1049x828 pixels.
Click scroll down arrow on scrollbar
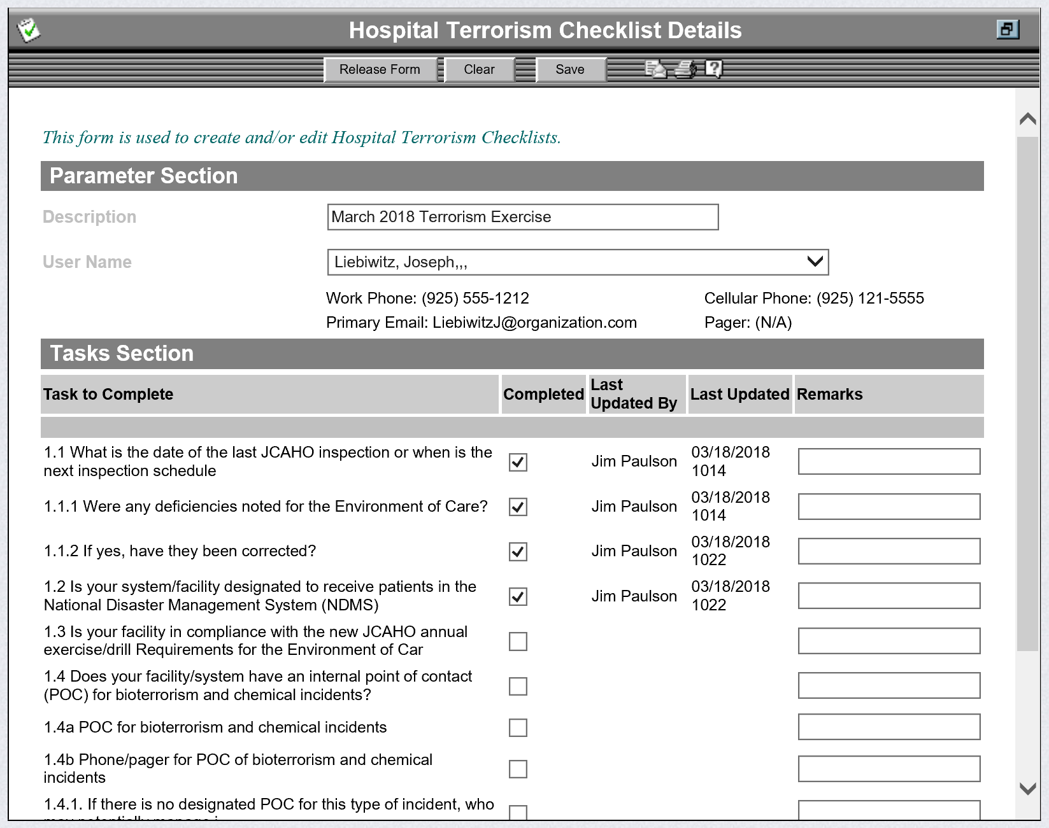click(x=1027, y=789)
